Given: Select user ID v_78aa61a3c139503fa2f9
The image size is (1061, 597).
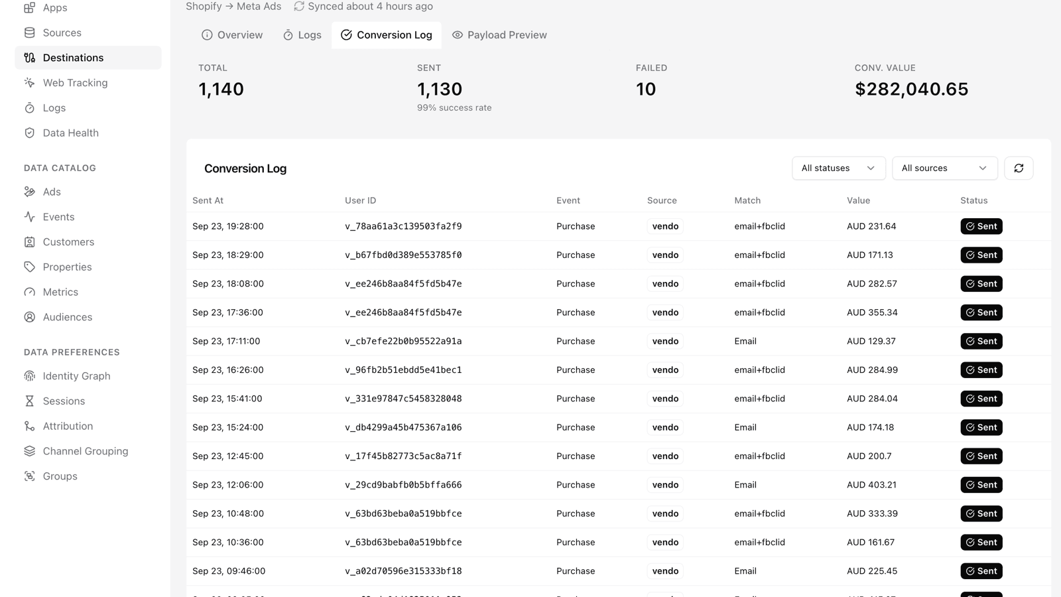Looking at the screenshot, I should click(x=403, y=226).
